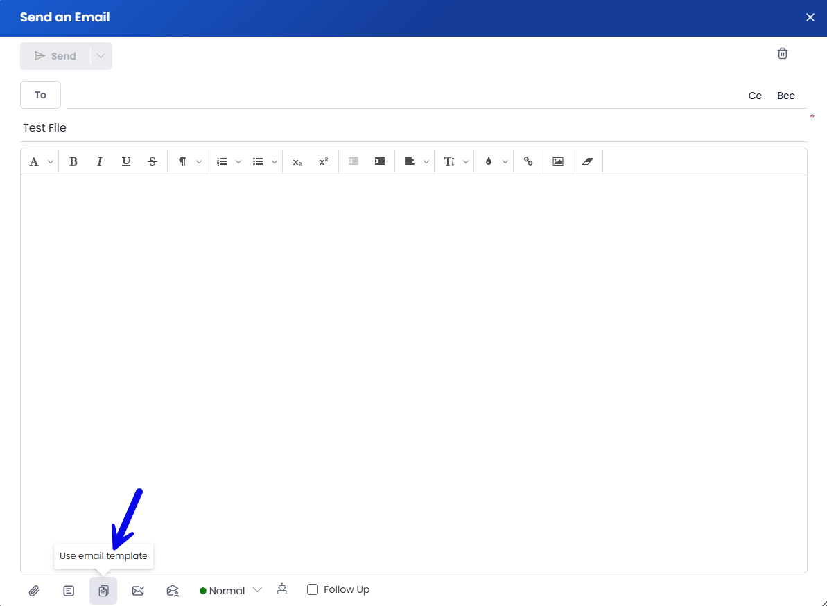Expand bulleted list style options
Viewport: 827px width, 606px height.
coord(275,162)
